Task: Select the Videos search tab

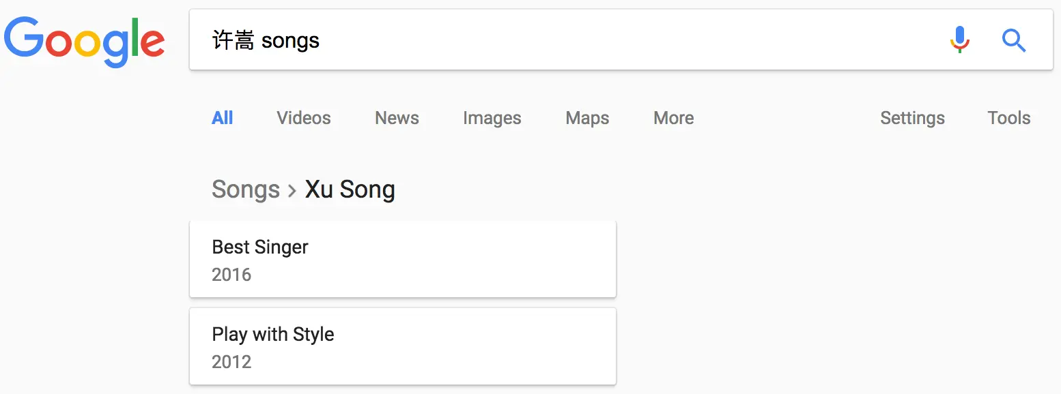Action: (303, 118)
